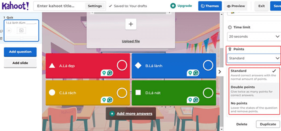This screenshot has width=281, height=131.
Task: Click the clock icon next to Time limit
Action: pyautogui.click(x=230, y=27)
